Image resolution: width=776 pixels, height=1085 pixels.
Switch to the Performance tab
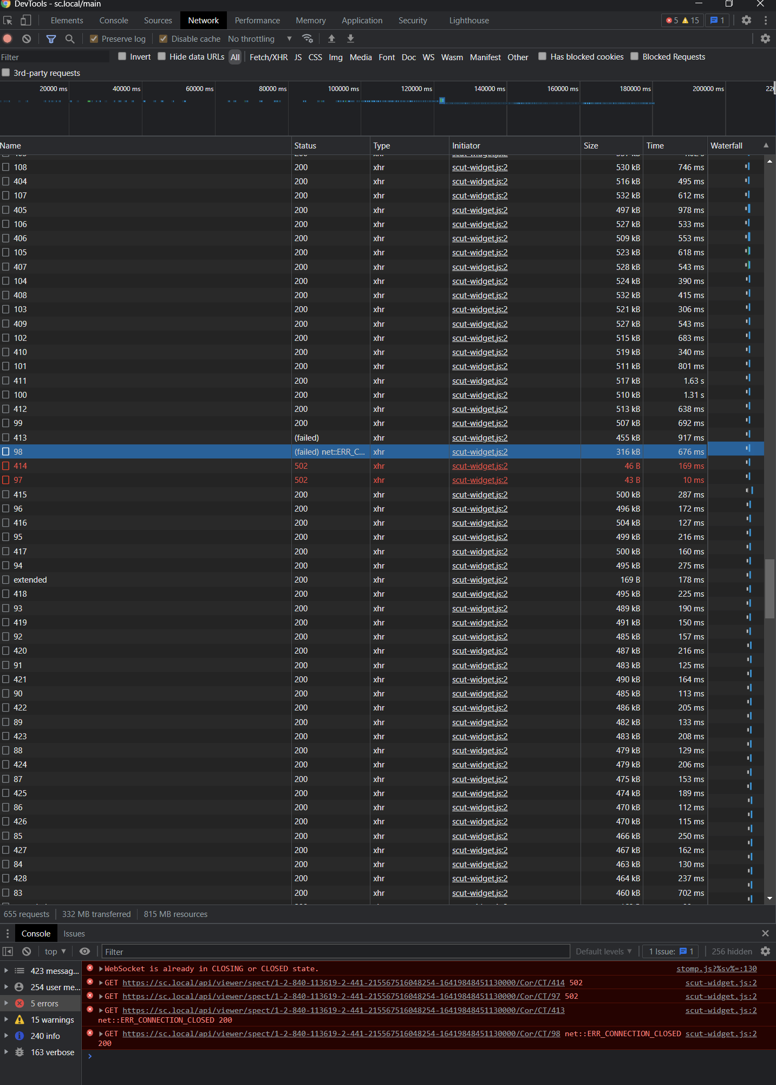[257, 20]
